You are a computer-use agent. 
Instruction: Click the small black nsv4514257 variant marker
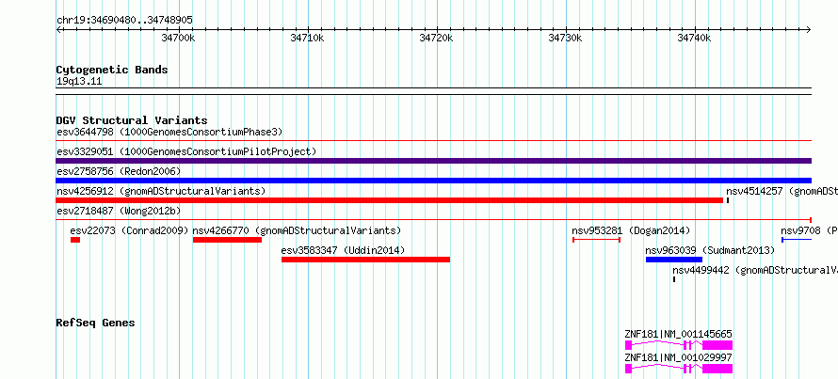[728, 200]
